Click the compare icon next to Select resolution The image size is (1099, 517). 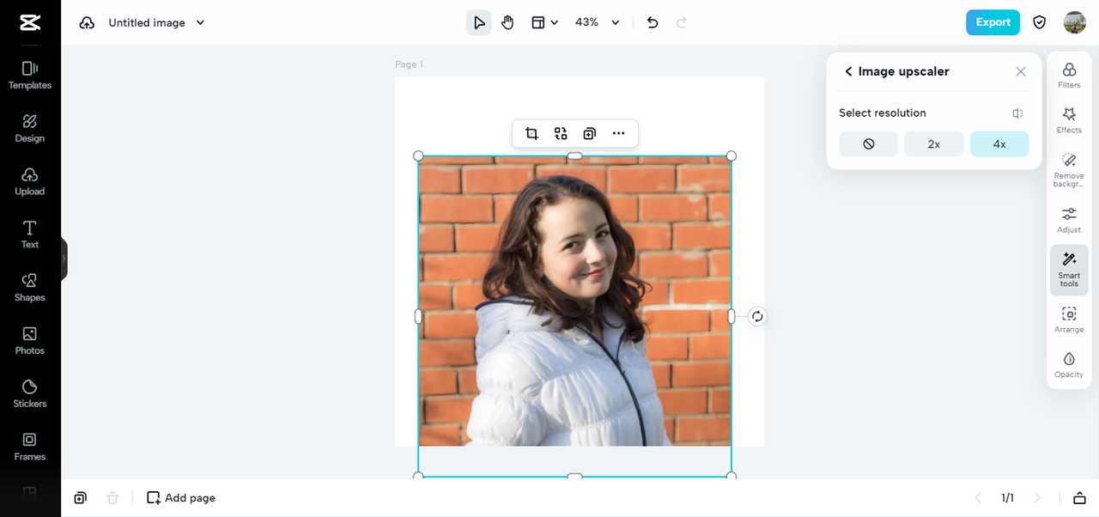(1017, 113)
